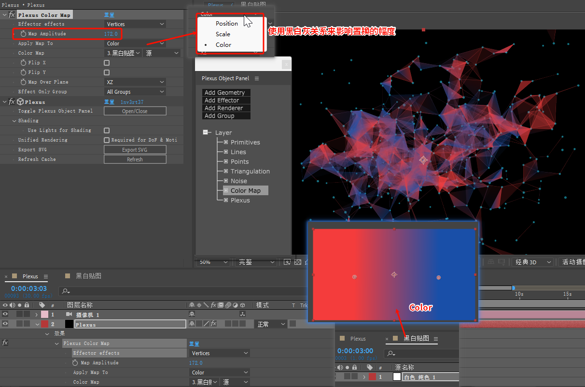Screen dimensions: 585x387
Task: Click the 3D layer cube column header
Action: pyautogui.click(x=243, y=305)
